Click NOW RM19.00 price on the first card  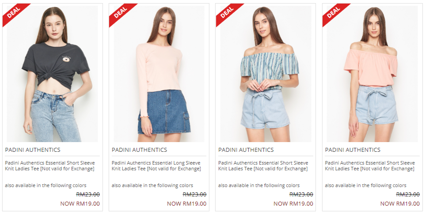click(x=80, y=204)
